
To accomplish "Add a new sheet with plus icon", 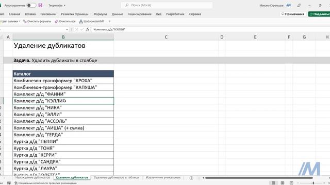I will click(x=191, y=178).
